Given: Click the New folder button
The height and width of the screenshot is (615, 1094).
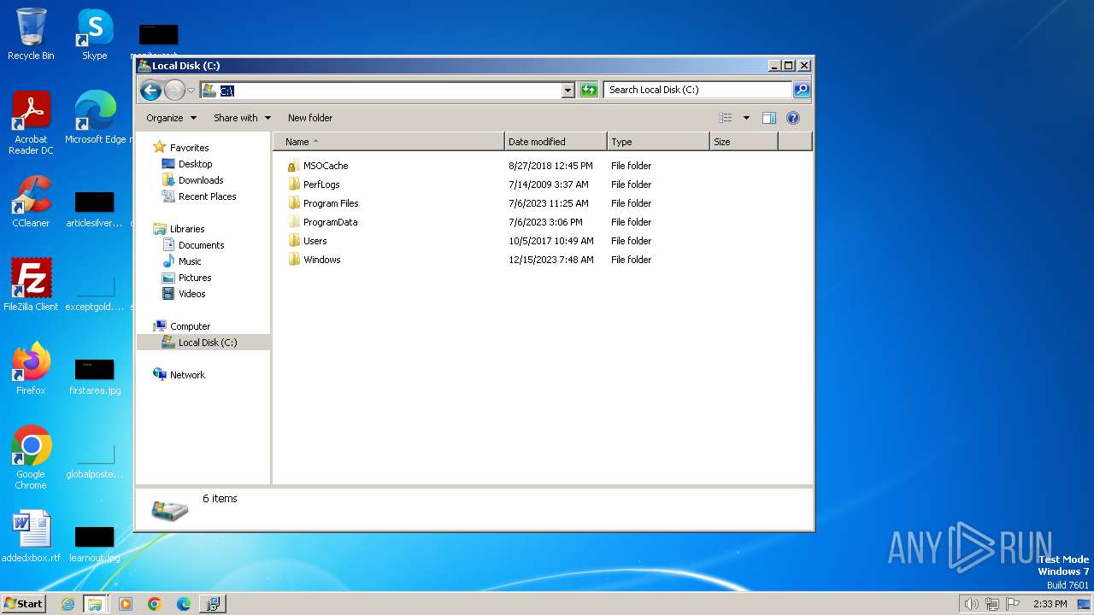Looking at the screenshot, I should point(310,118).
